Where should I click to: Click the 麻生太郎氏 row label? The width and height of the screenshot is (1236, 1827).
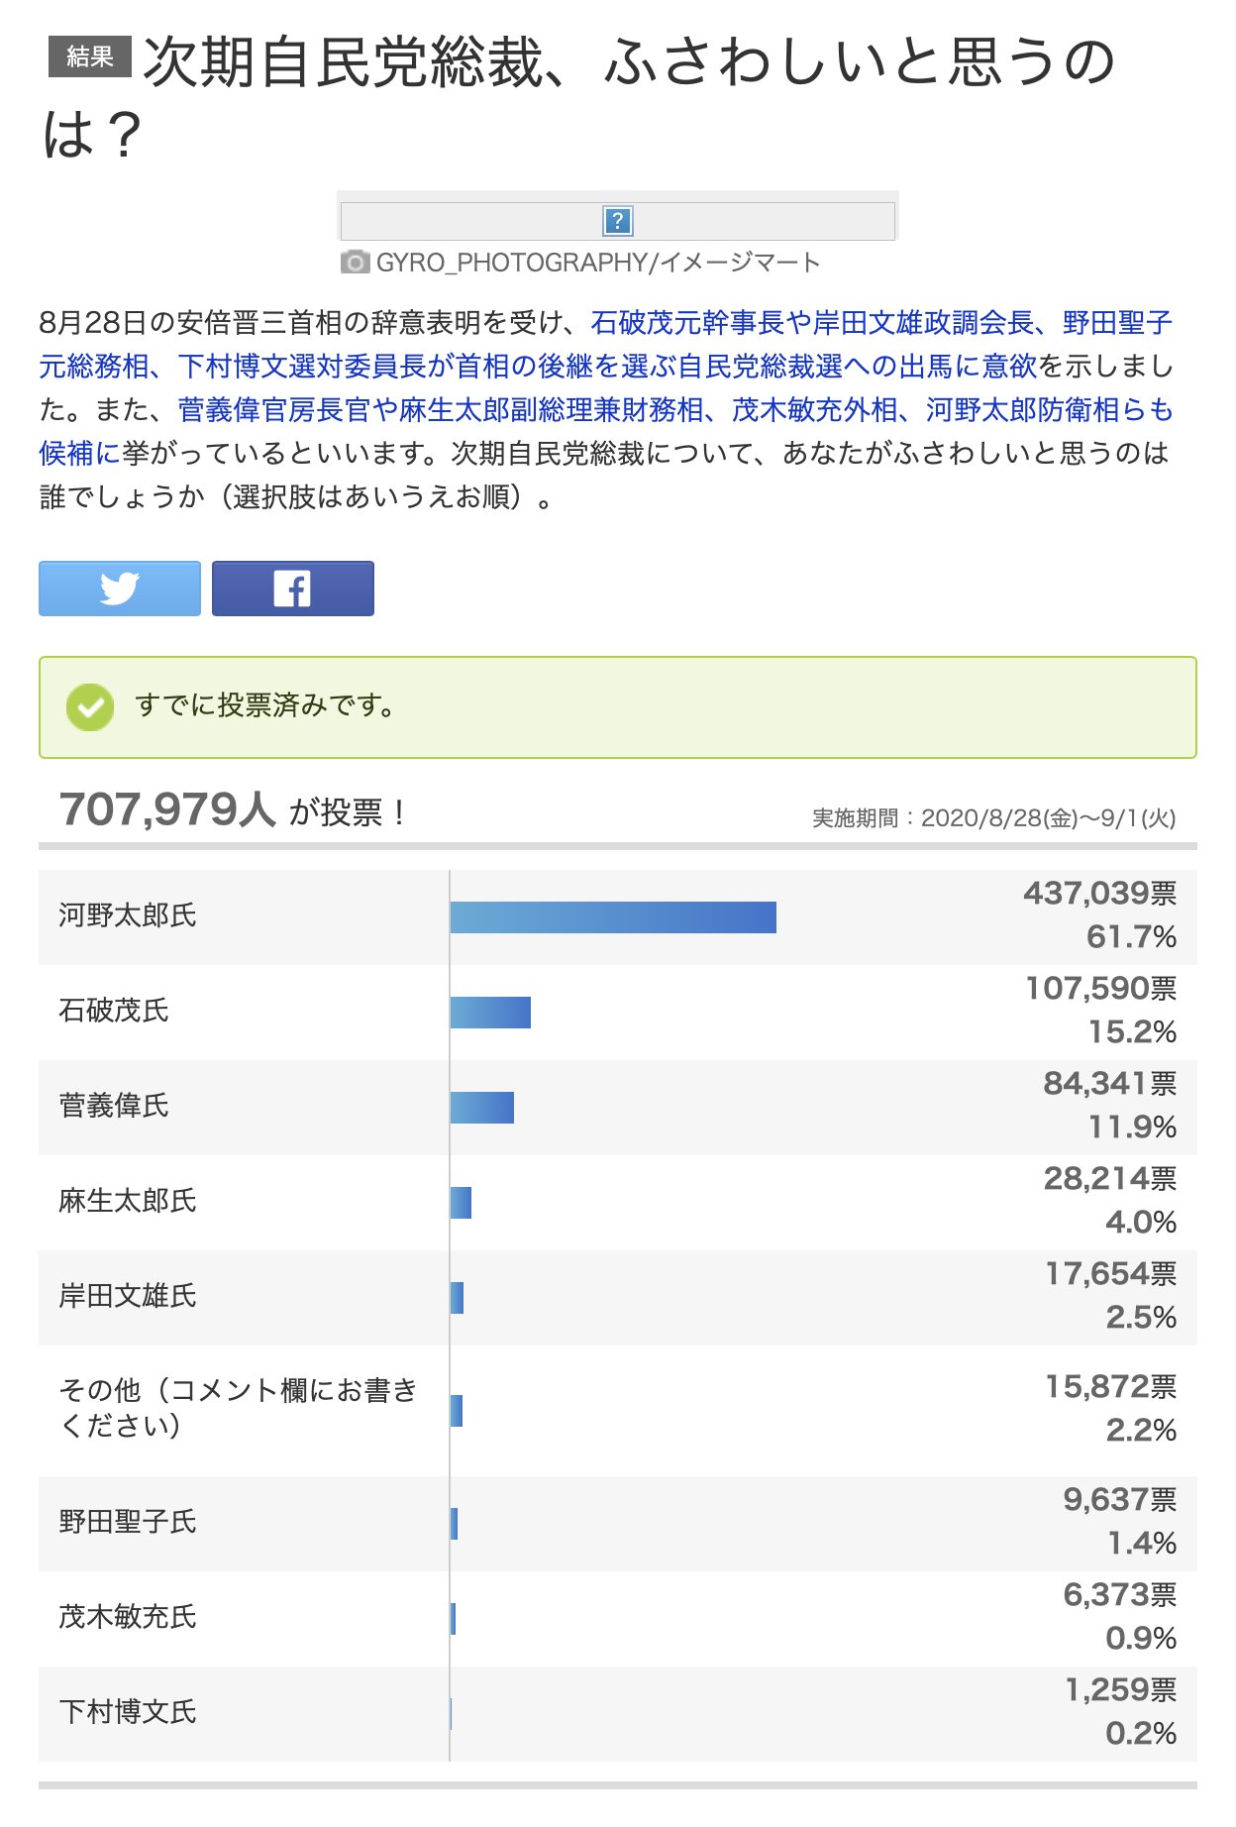point(128,1201)
